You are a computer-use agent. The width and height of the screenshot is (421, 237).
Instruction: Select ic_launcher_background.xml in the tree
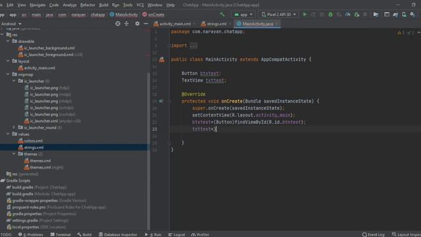click(x=47, y=48)
